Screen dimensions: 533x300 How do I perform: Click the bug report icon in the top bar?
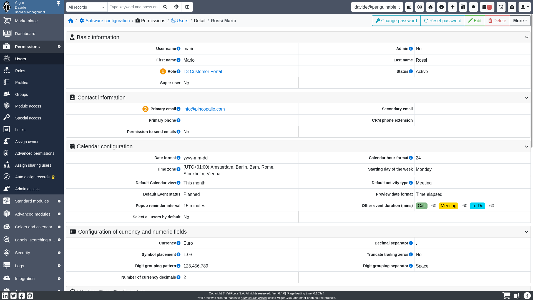pos(431,7)
